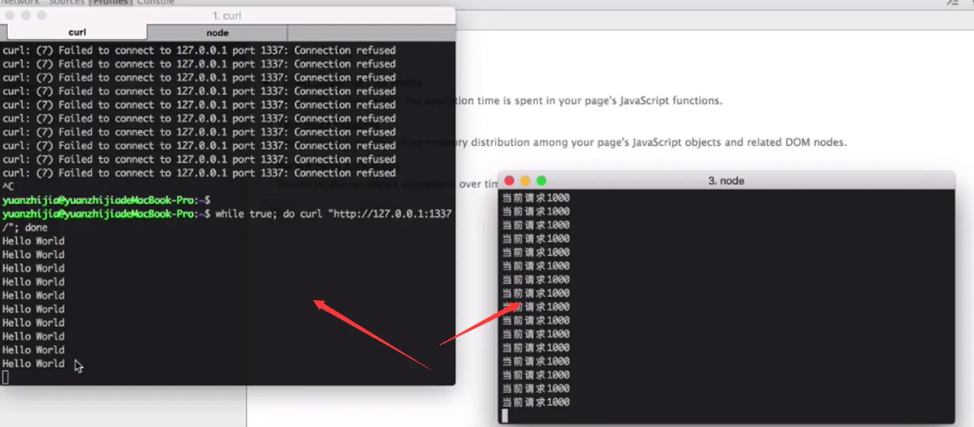Close the "3. node" terminal window
The image size is (974, 427).
coord(509,181)
